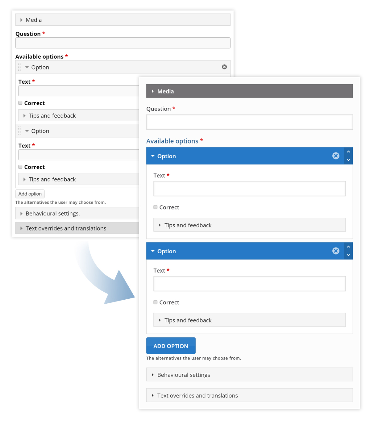Move the first blue Option up
374x424 pixels.
[348, 152]
